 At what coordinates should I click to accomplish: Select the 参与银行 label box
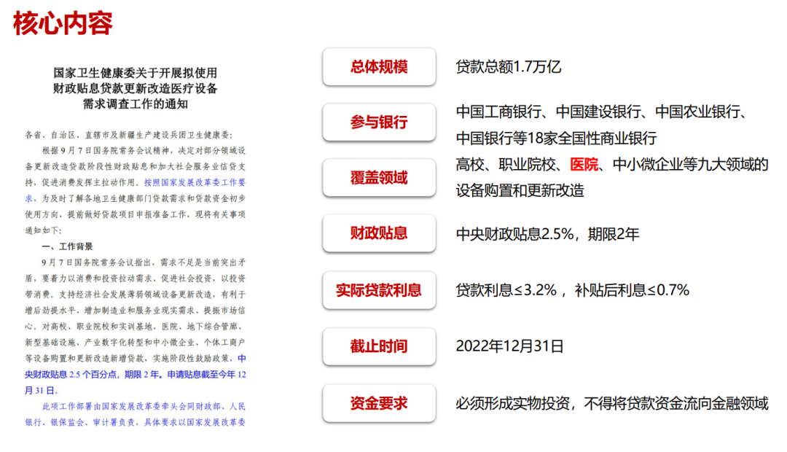click(379, 122)
